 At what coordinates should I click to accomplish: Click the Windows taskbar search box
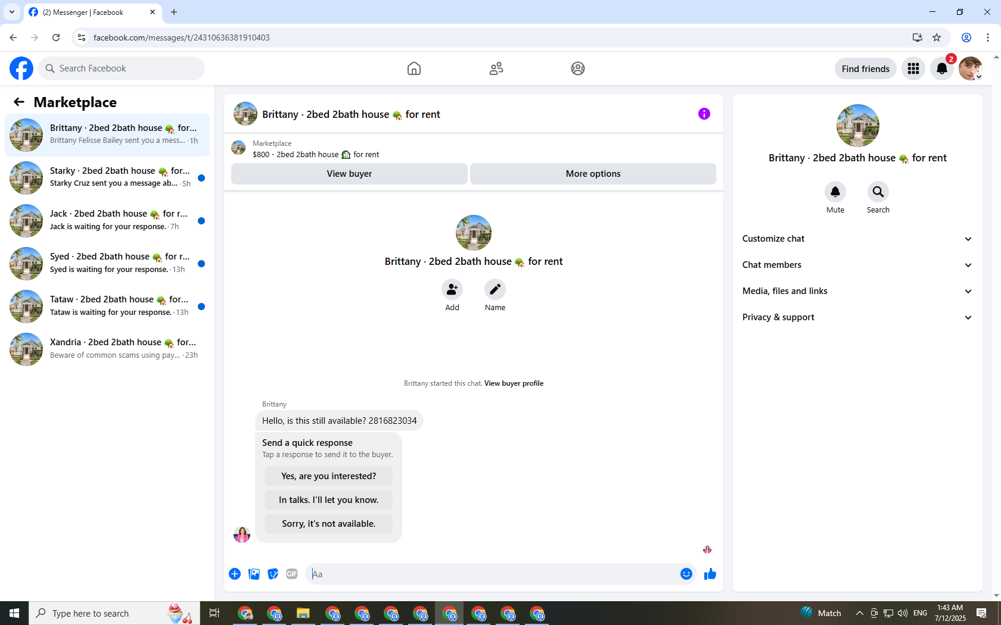click(x=114, y=613)
